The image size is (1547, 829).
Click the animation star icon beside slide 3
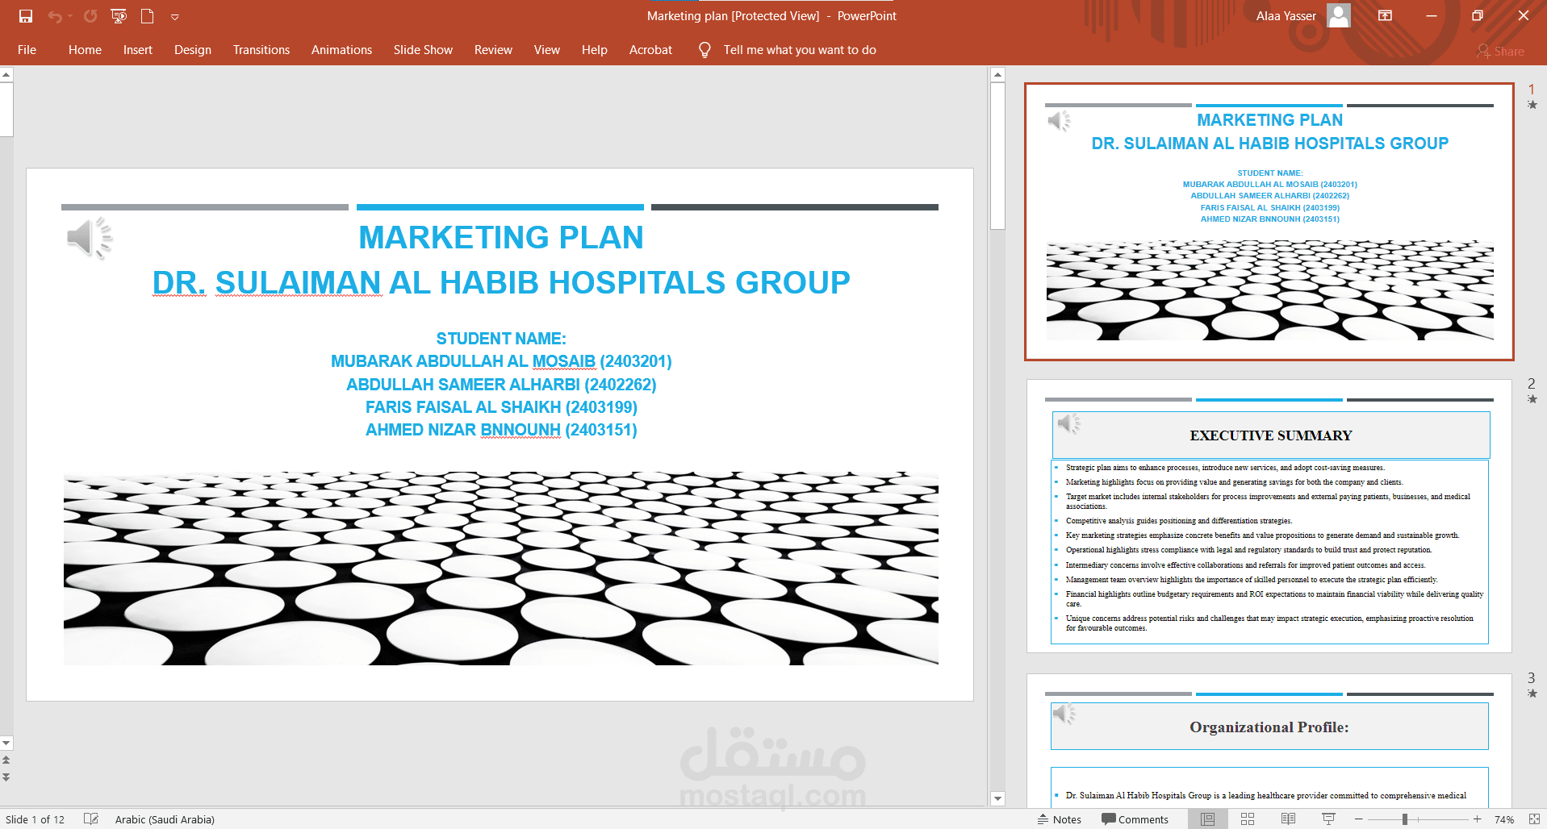[1532, 694]
